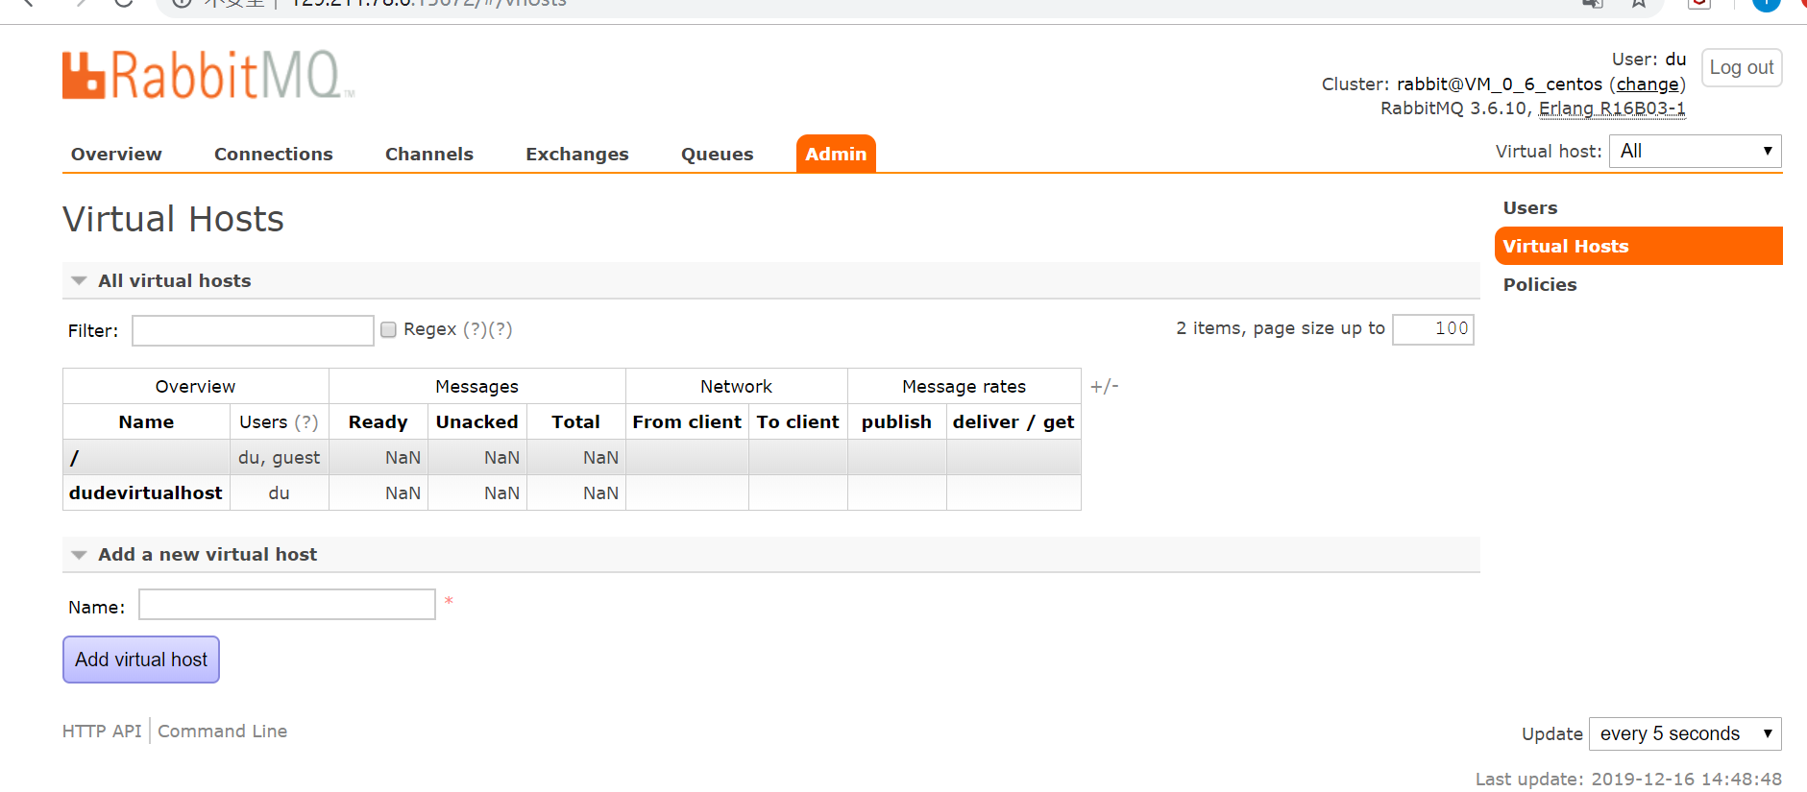Sort by the From client column
This screenshot has width=1807, height=792.
pyautogui.click(x=687, y=421)
